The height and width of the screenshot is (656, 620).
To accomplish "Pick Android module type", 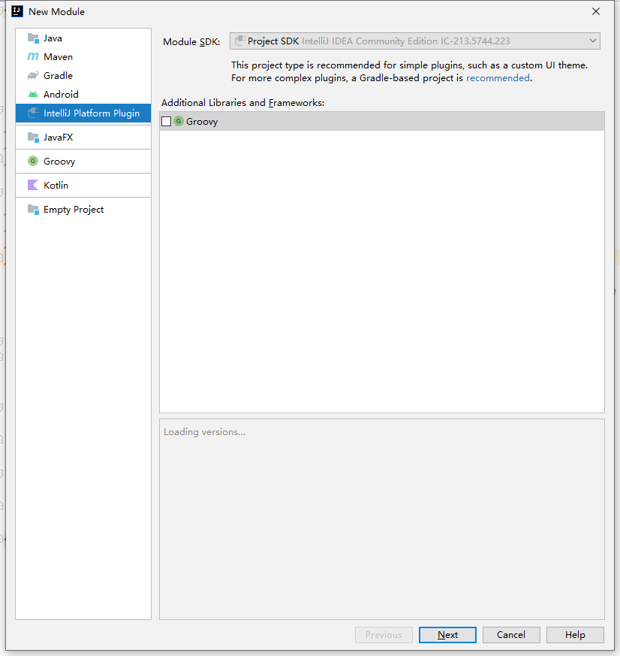I will 83,94.
